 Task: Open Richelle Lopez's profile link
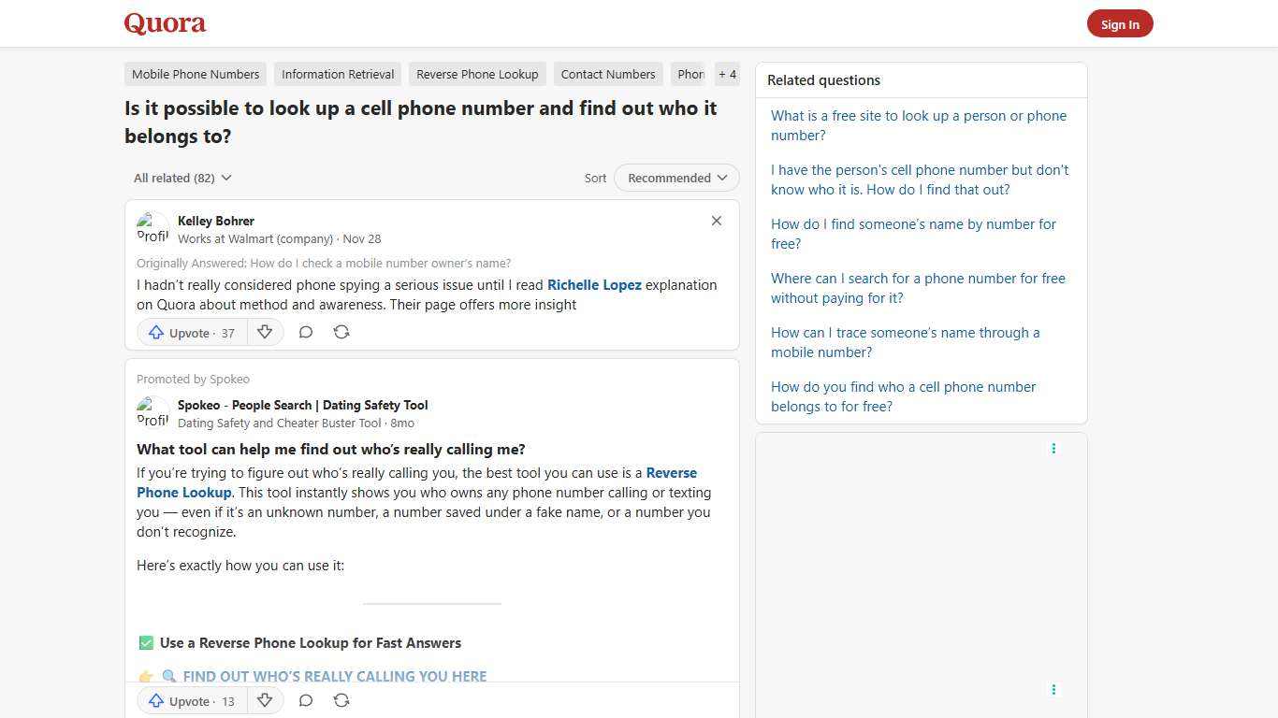(594, 284)
